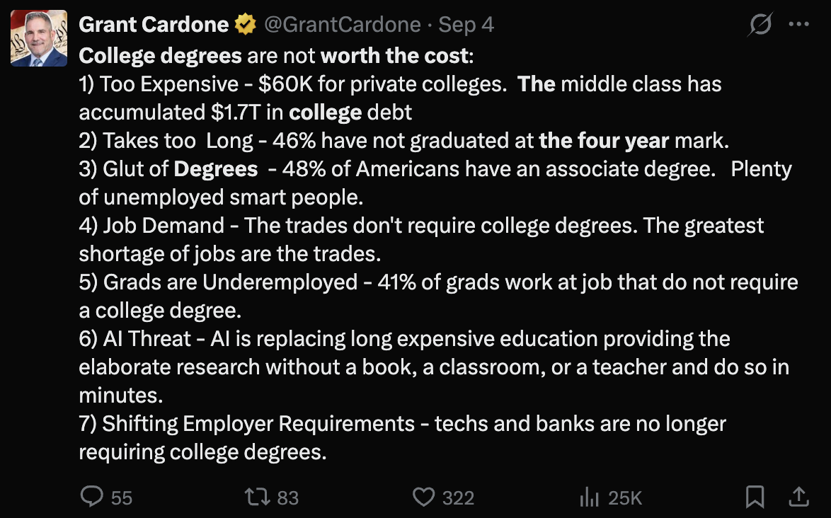Click the 322 likes count
The image size is (831, 518).
click(458, 497)
